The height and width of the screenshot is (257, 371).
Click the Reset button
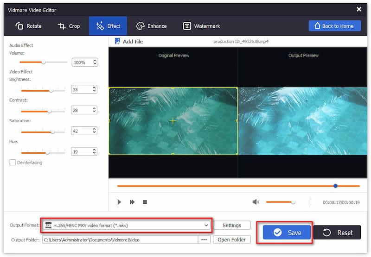(x=337, y=232)
